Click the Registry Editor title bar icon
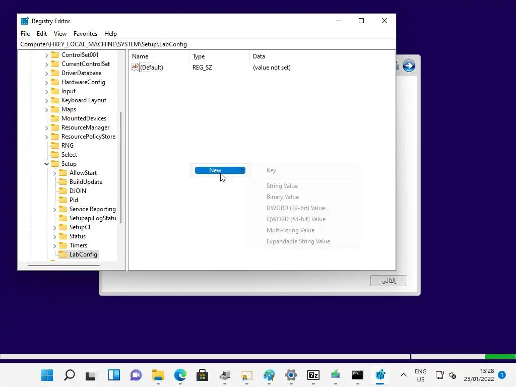Viewport: 516px width, 387px height. pyautogui.click(x=25, y=21)
